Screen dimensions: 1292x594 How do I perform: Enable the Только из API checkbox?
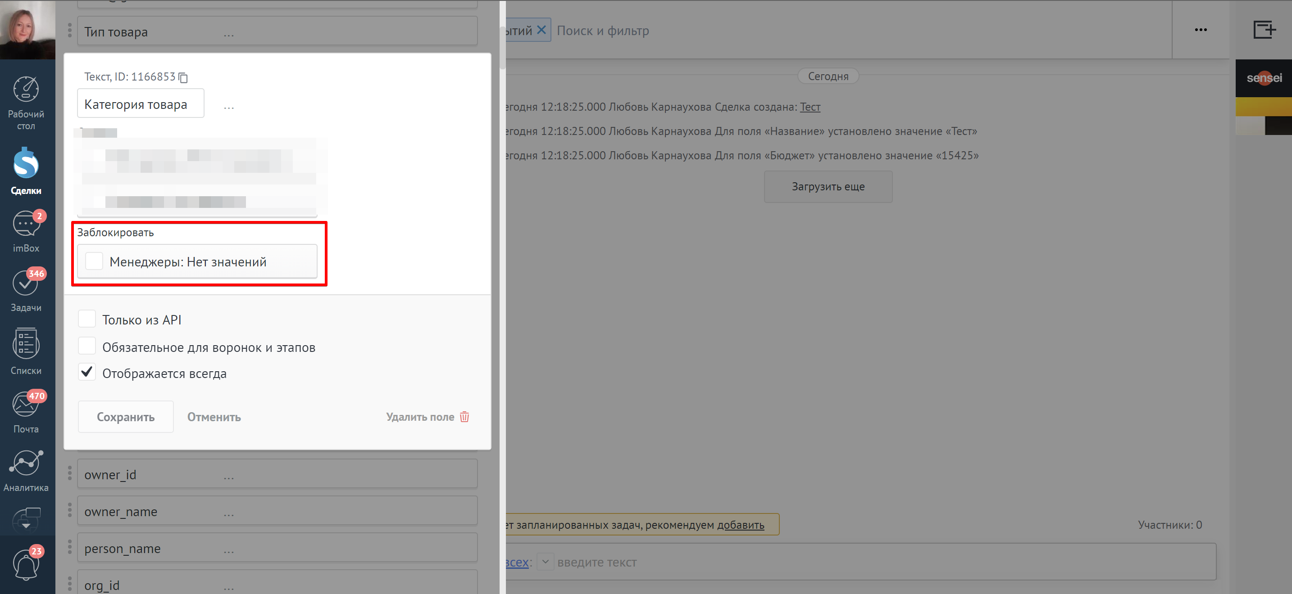(x=87, y=319)
